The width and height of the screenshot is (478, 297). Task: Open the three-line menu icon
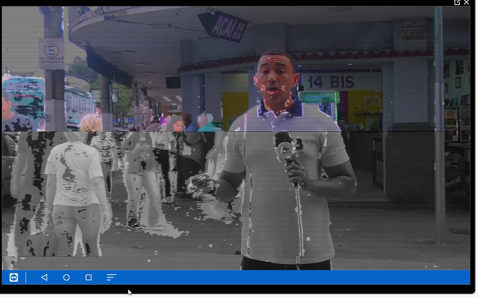pyautogui.click(x=111, y=277)
